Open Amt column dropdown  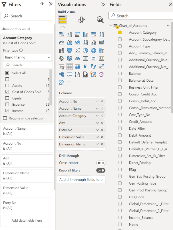pos(97,123)
